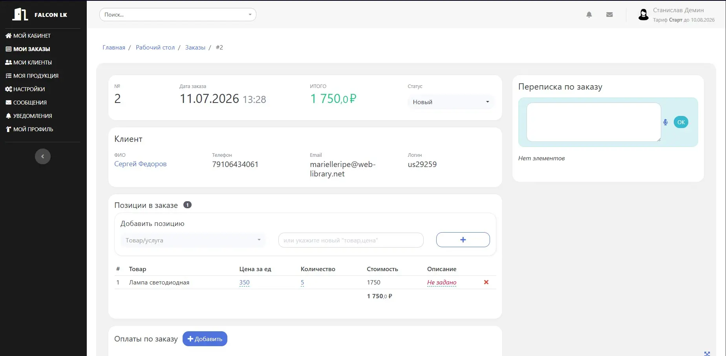Open Мой профиль in sidebar
Screen dimensions: 726x356
point(29,129)
